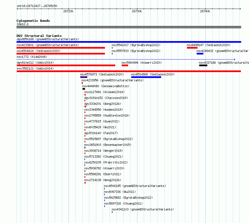Select nsv4737615 Quan2021 label

102,121
